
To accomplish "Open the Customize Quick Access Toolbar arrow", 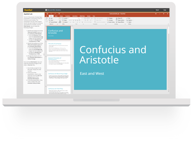I will (x=63, y=14).
